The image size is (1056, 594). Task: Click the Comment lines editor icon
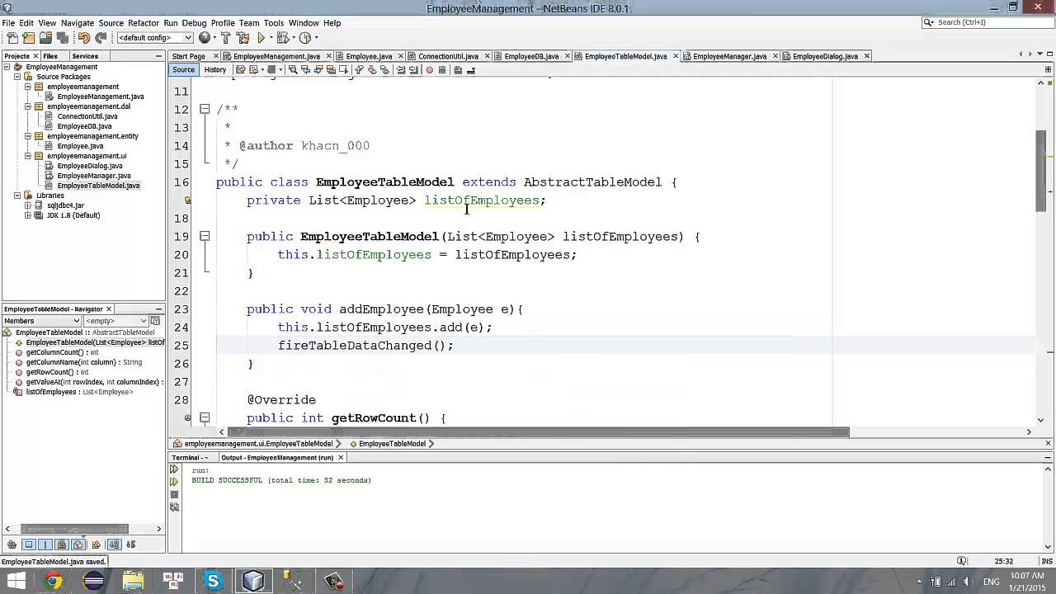click(x=457, y=70)
